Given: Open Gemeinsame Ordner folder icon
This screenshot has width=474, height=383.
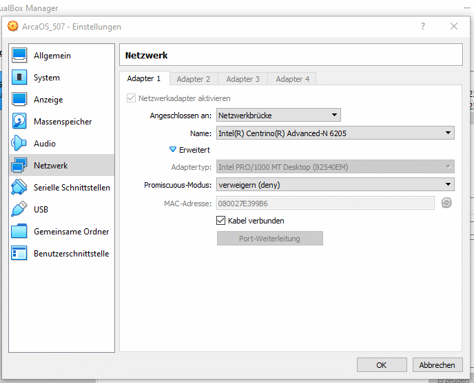Looking at the screenshot, I should (19, 231).
